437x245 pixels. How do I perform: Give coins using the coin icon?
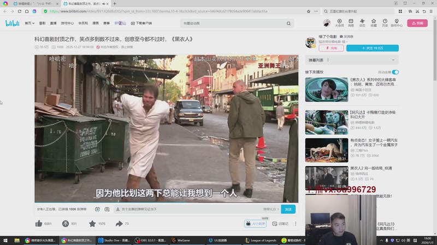[x=66, y=224]
